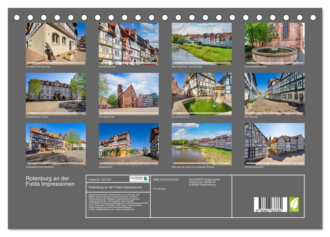Select the Der Steinweg street photo
This screenshot has width=330, height=237.
point(274,94)
